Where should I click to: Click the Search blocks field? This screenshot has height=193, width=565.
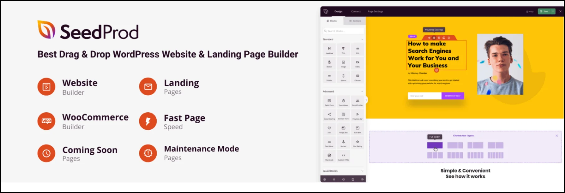point(343,31)
